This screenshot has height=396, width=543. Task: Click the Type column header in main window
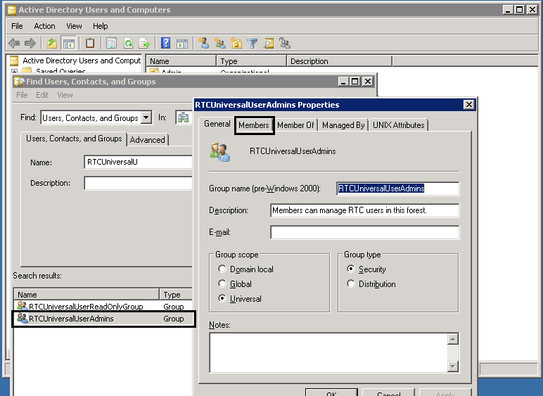[x=251, y=61]
